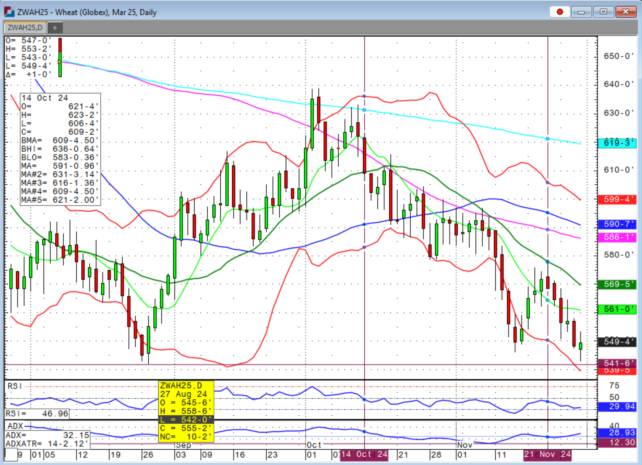This screenshot has width=642, height=465.
Task: Click the BHI= 636-0.64' value row
Action: click(60, 149)
